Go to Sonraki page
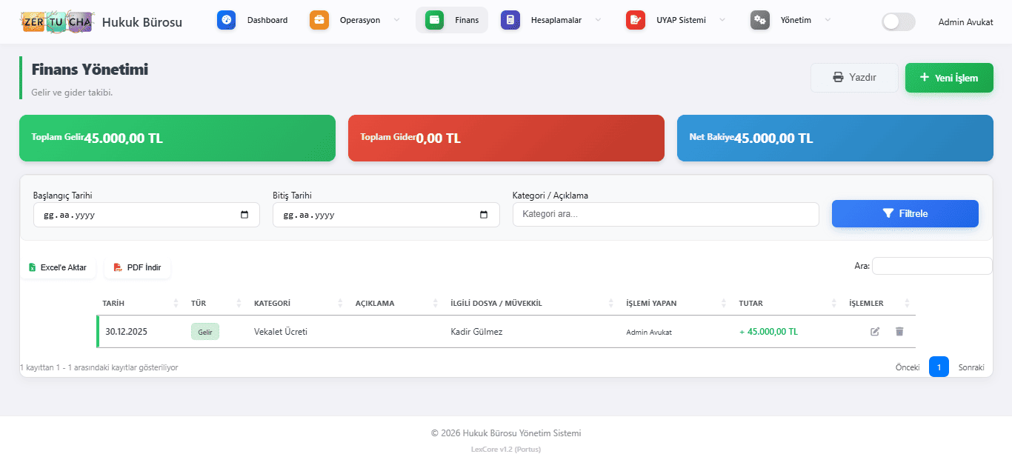This screenshot has width=1012, height=454. click(971, 367)
